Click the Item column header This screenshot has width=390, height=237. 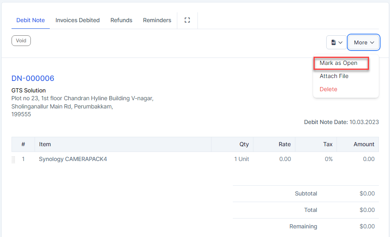tap(45, 144)
